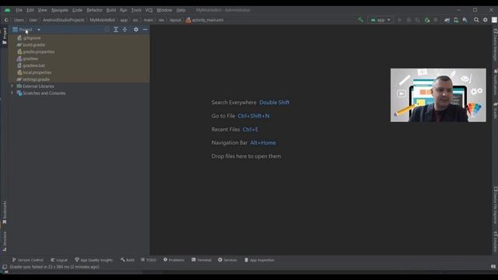
Task: Toggle the Project vertical tab on left stripe
Action: [x=5, y=37]
